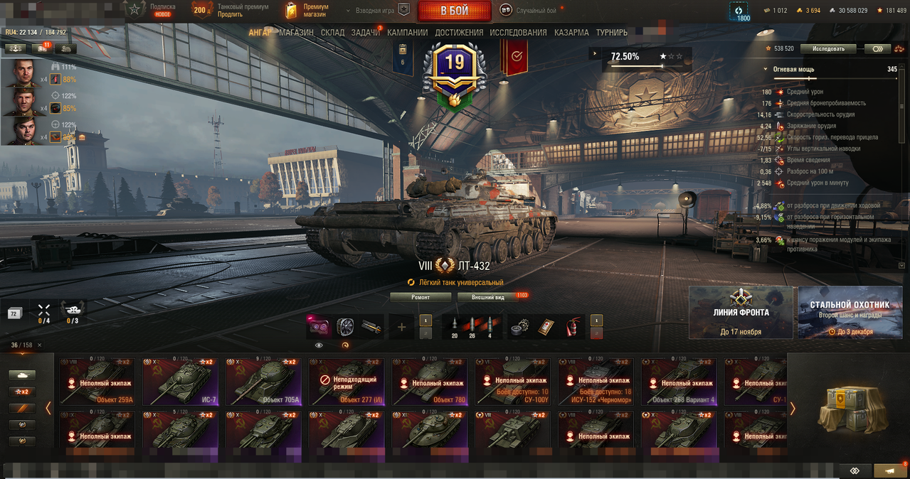Toggle the x2 bonus carousel filter
This screenshot has width=910, height=479.
point(21,392)
